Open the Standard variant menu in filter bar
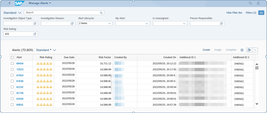 12,13
